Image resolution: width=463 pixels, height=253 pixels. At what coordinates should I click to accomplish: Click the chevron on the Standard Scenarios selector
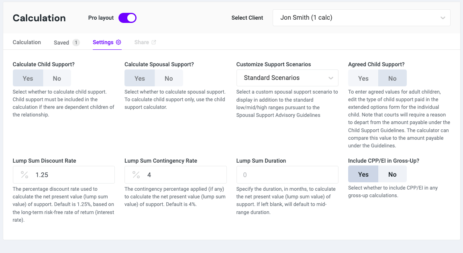(331, 78)
